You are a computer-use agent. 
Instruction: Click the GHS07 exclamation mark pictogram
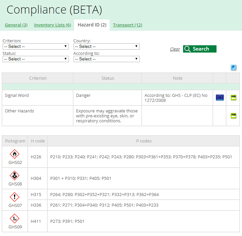[15, 197]
